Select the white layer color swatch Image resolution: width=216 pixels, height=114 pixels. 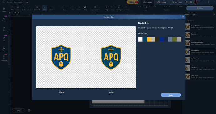click(x=140, y=39)
